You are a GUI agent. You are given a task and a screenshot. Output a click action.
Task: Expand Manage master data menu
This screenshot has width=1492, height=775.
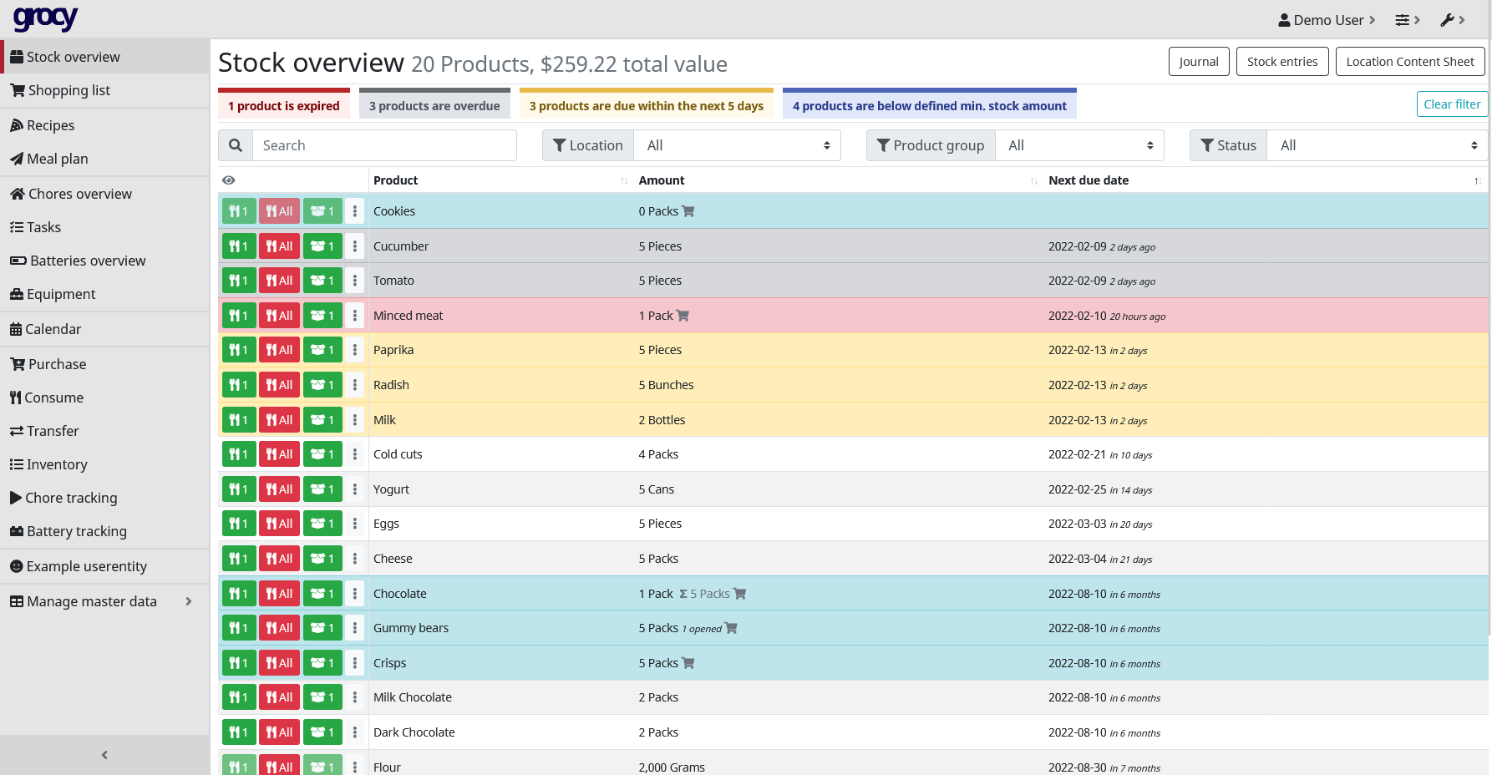[100, 601]
